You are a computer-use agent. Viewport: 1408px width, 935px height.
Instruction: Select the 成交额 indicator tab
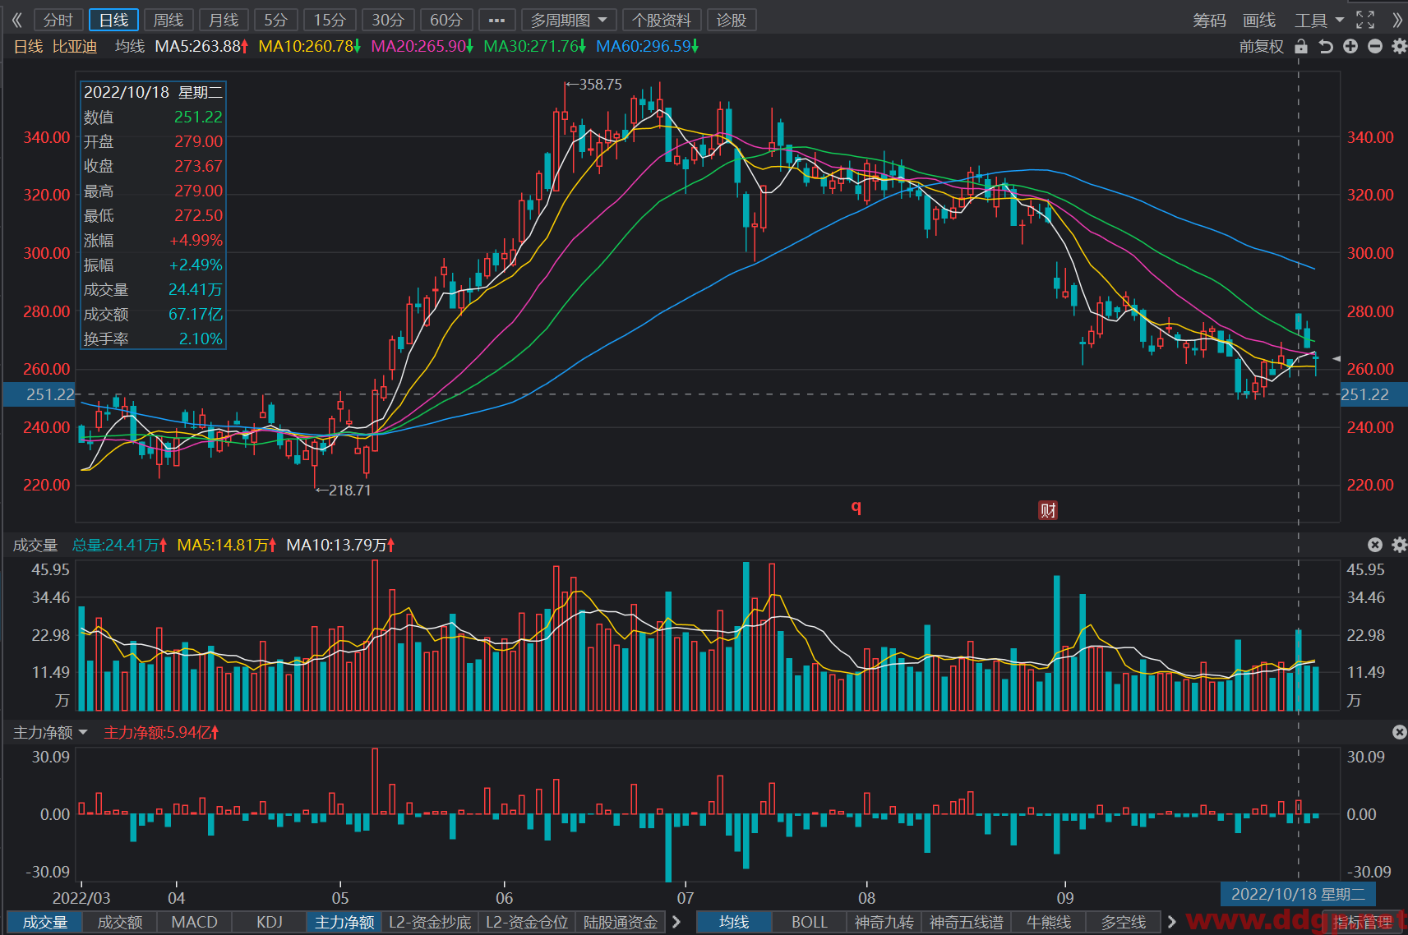pos(120,922)
